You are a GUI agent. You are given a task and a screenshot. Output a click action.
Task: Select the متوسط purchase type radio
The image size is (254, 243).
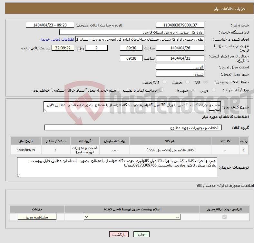tap(193, 90)
